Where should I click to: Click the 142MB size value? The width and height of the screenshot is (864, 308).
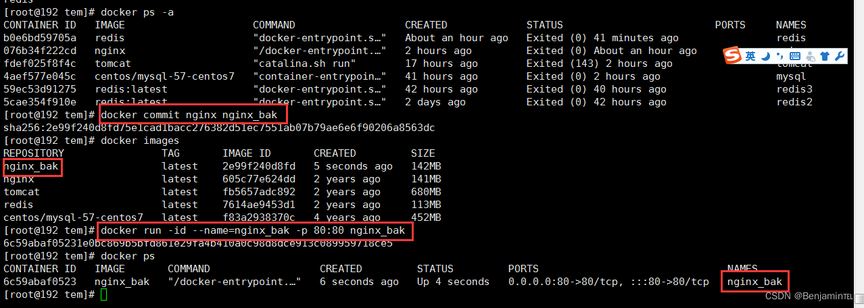tap(426, 166)
